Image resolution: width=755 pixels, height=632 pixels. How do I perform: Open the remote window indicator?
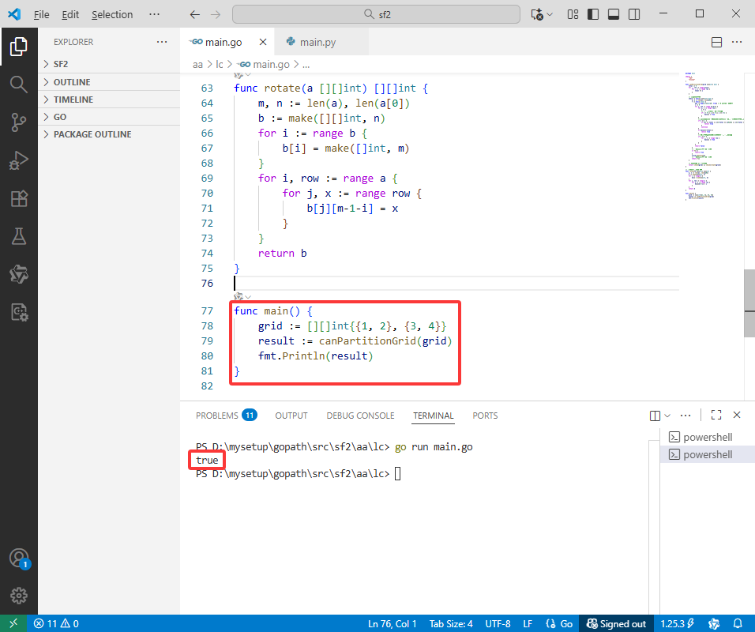pos(13,623)
